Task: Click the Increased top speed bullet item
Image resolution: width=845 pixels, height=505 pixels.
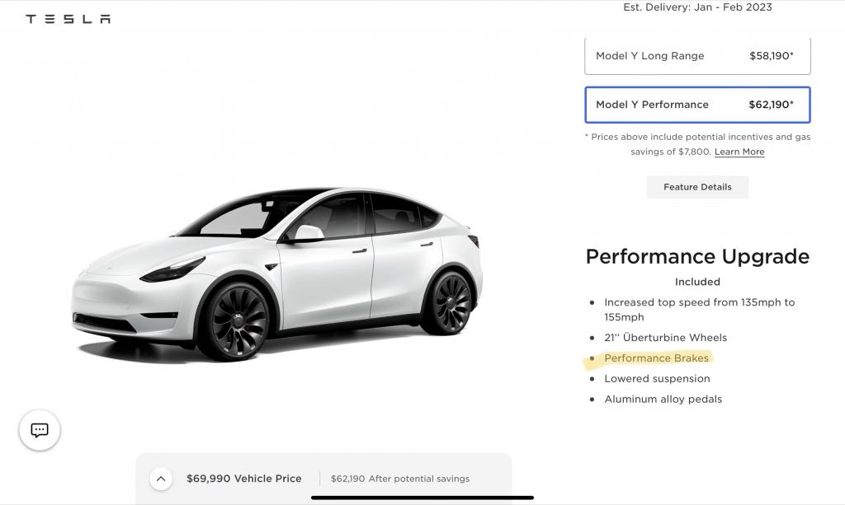Action: coord(699,310)
